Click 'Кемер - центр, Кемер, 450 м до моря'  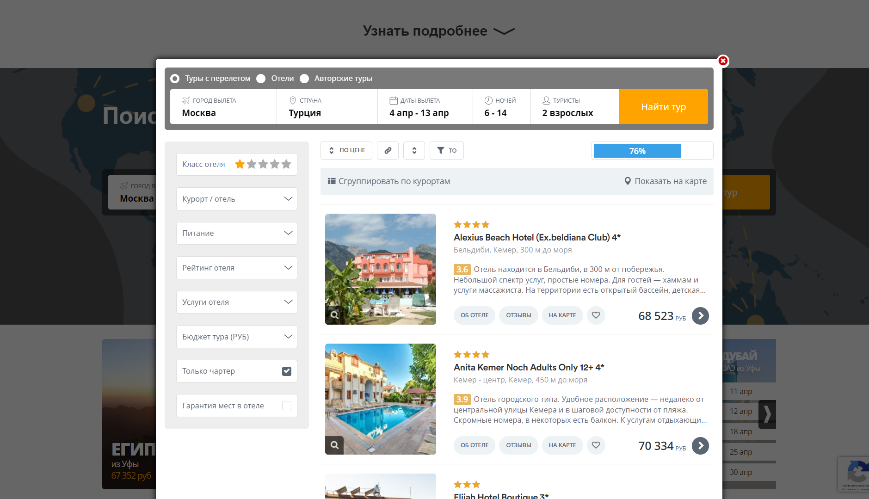(x=520, y=380)
